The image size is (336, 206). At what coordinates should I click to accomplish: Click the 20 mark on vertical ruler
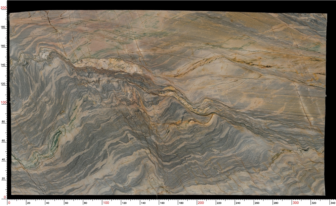4,178
